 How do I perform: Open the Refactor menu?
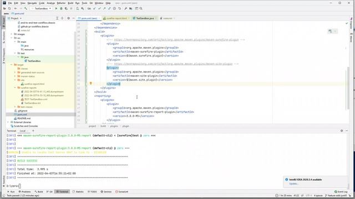[x=61, y=3]
